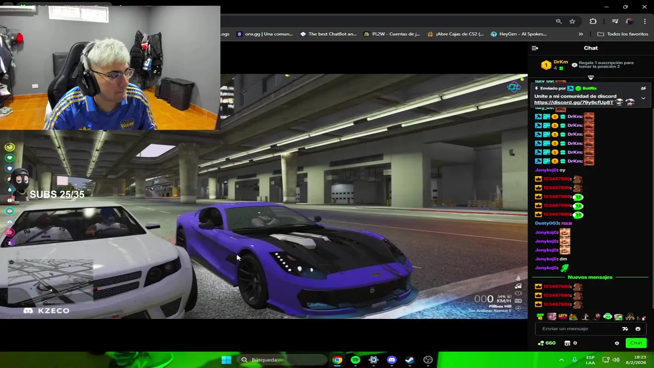Open Windows Start menu

tap(226, 360)
